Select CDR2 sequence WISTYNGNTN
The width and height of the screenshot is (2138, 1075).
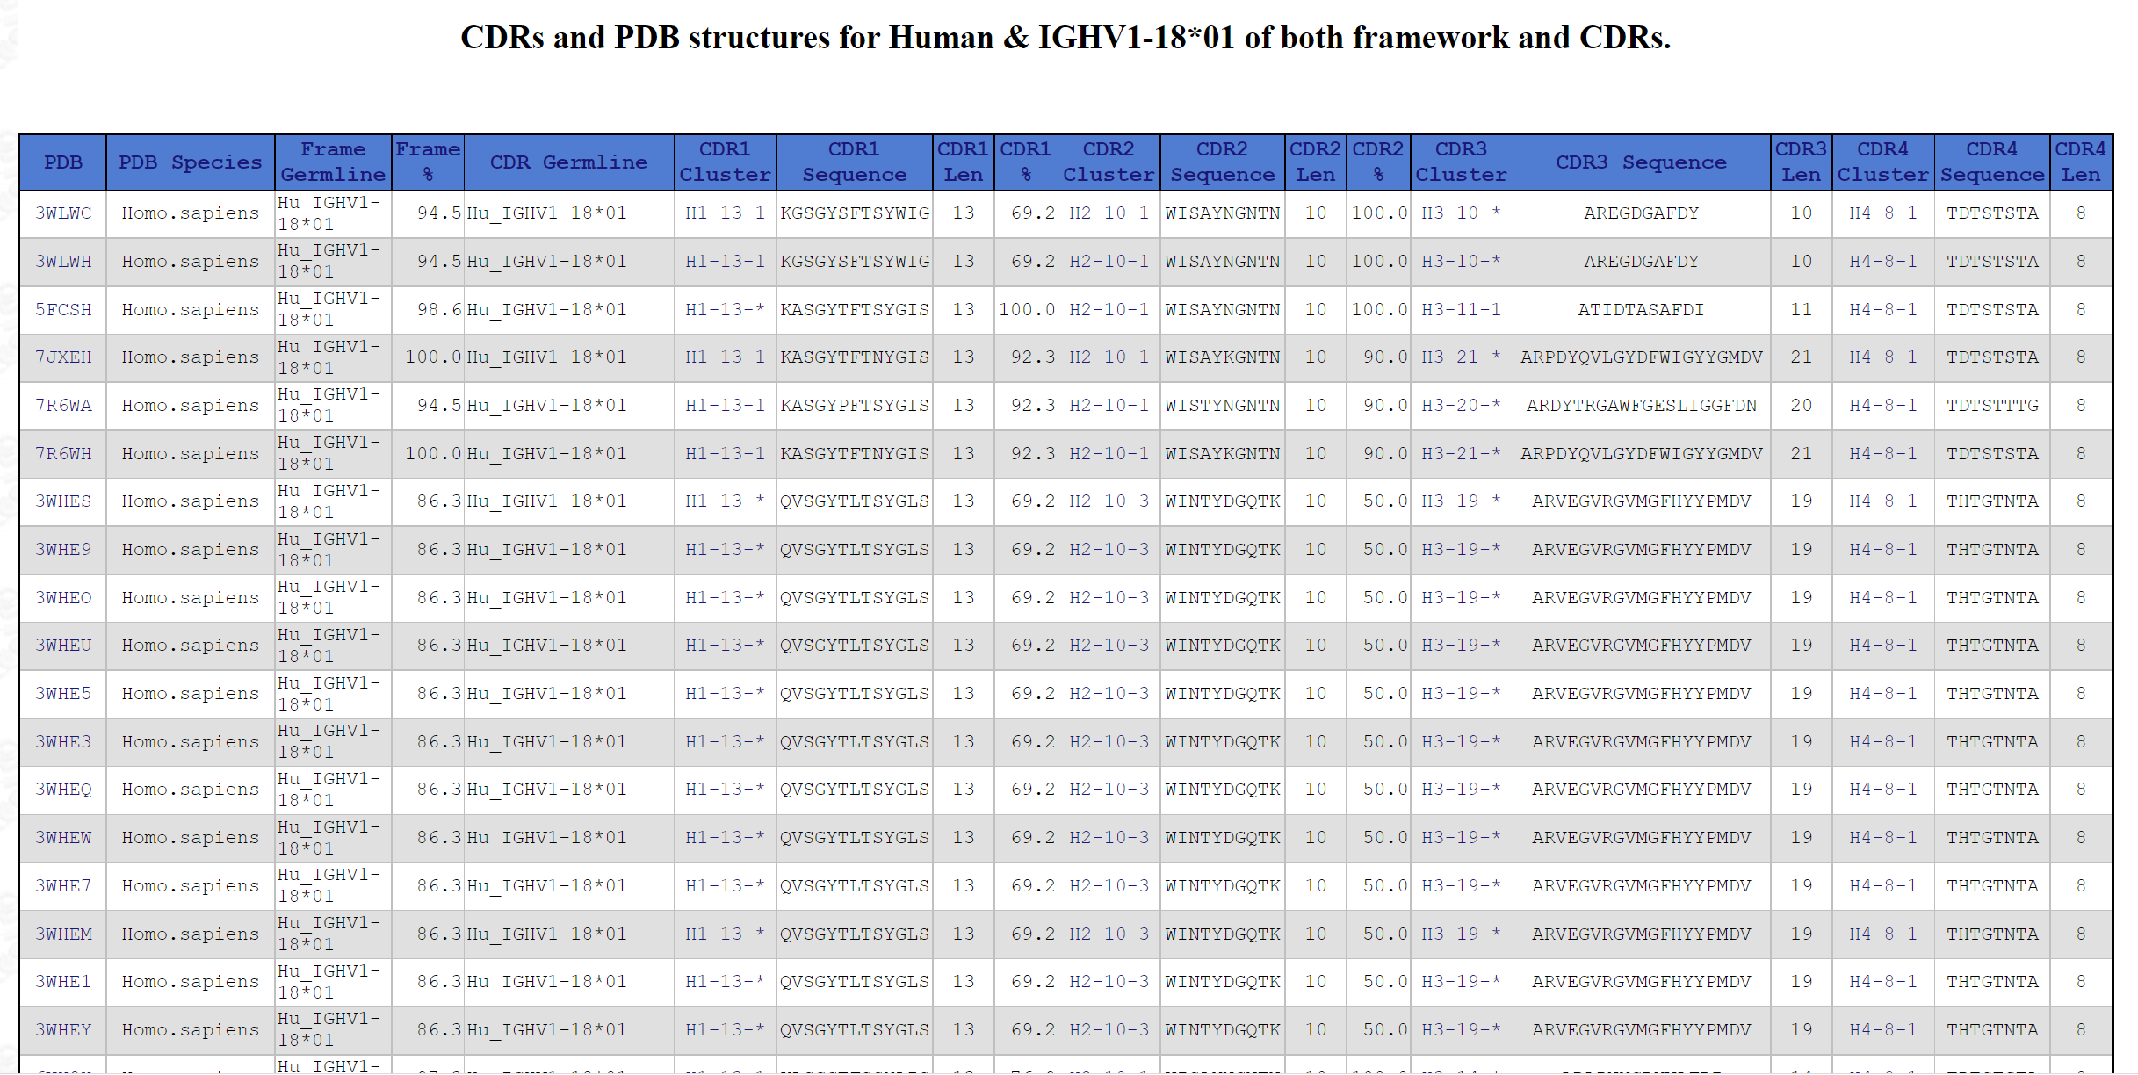[1222, 406]
